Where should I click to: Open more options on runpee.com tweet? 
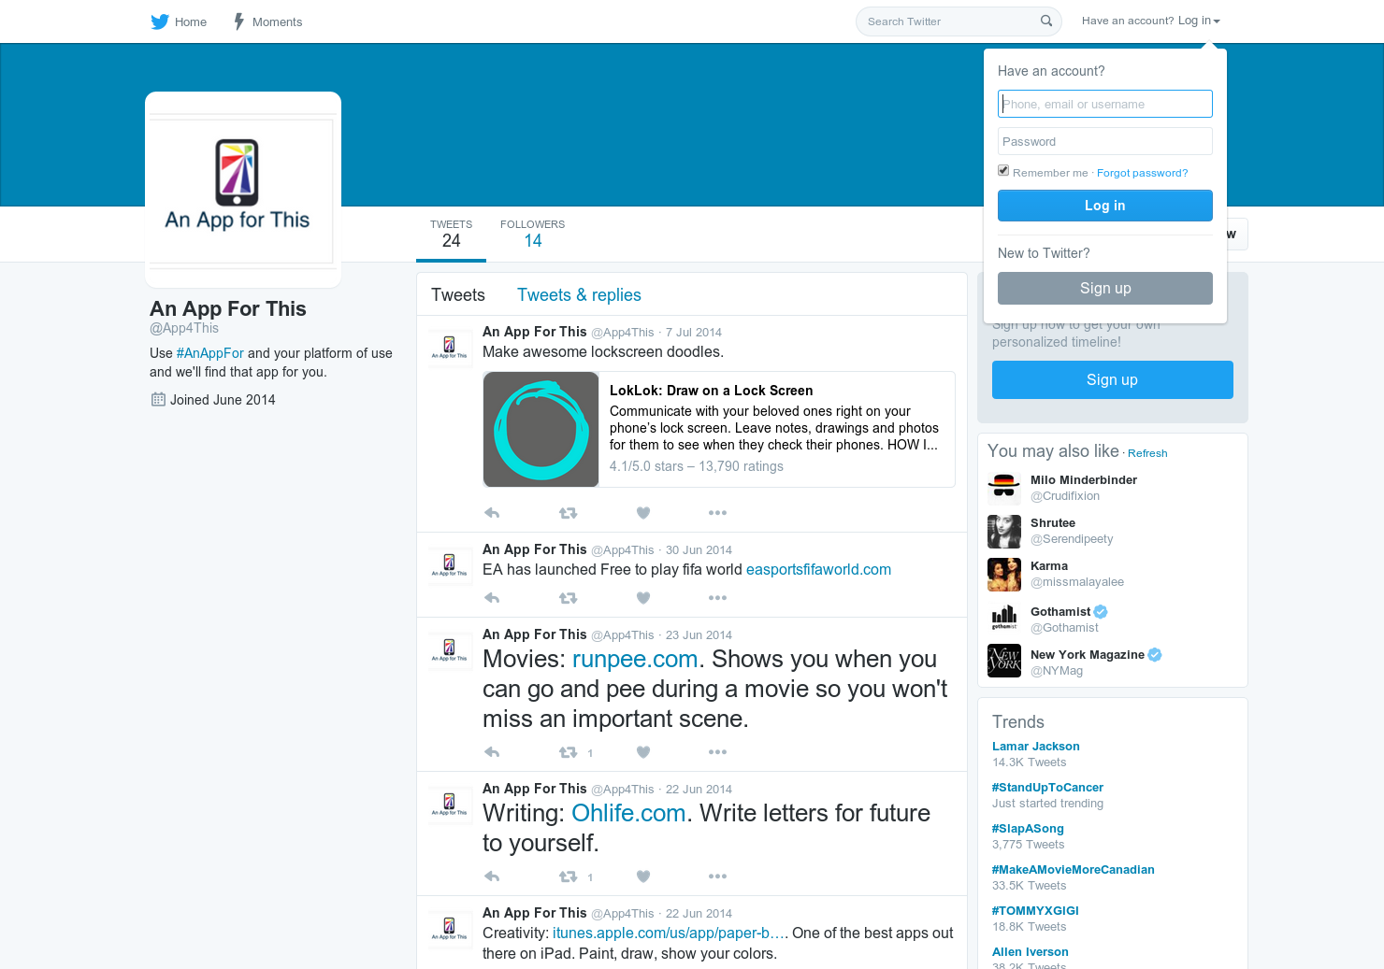(717, 752)
